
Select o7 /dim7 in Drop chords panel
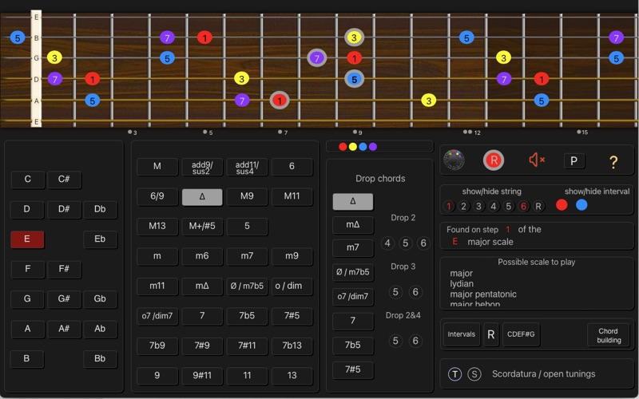pyautogui.click(x=353, y=296)
